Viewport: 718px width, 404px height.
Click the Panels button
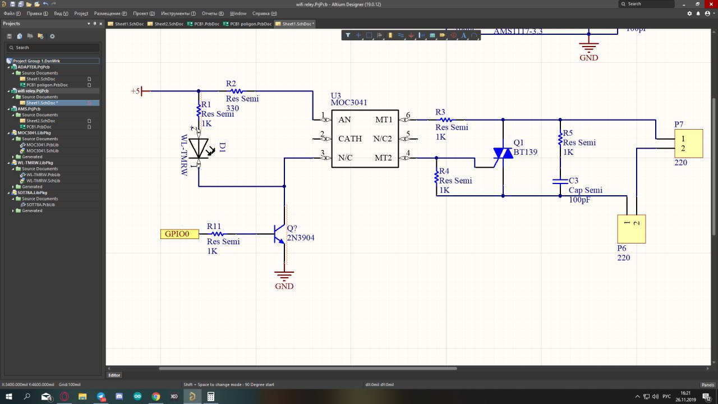click(707, 385)
